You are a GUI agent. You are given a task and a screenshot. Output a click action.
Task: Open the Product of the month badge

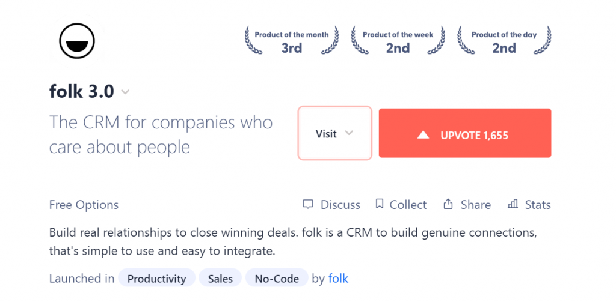(x=292, y=41)
